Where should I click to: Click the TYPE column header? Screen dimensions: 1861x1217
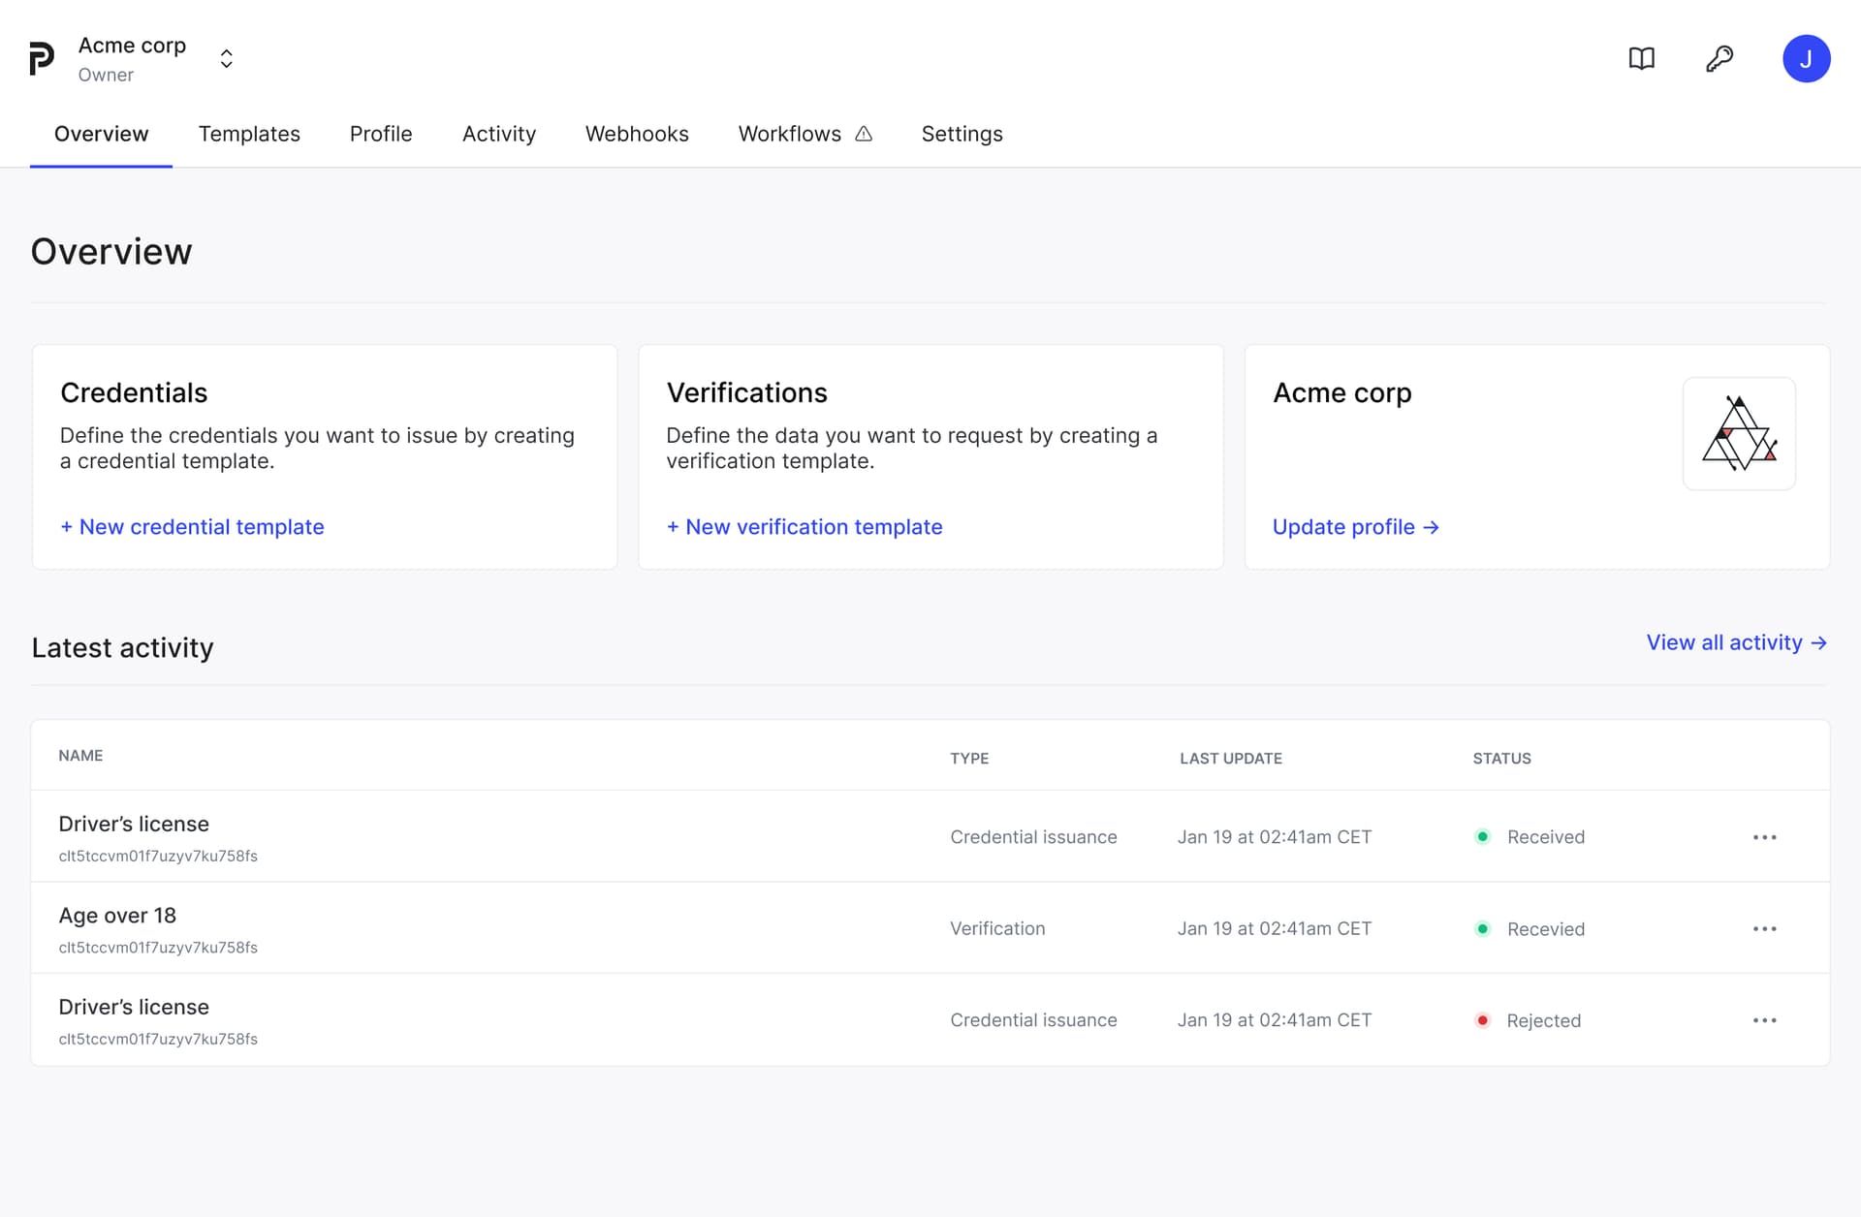pos(969,759)
